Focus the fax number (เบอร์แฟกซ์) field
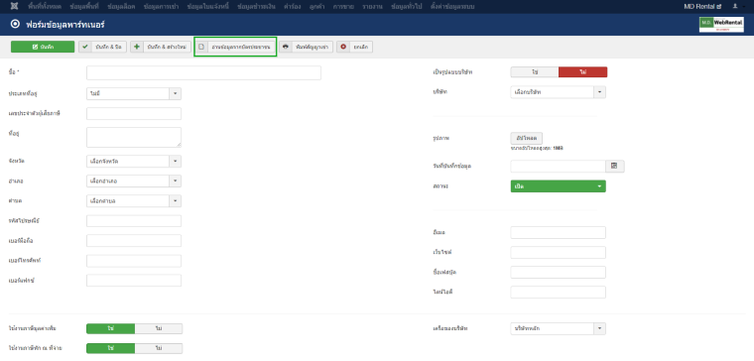Image resolution: width=754 pixels, height=361 pixels. tap(134, 281)
